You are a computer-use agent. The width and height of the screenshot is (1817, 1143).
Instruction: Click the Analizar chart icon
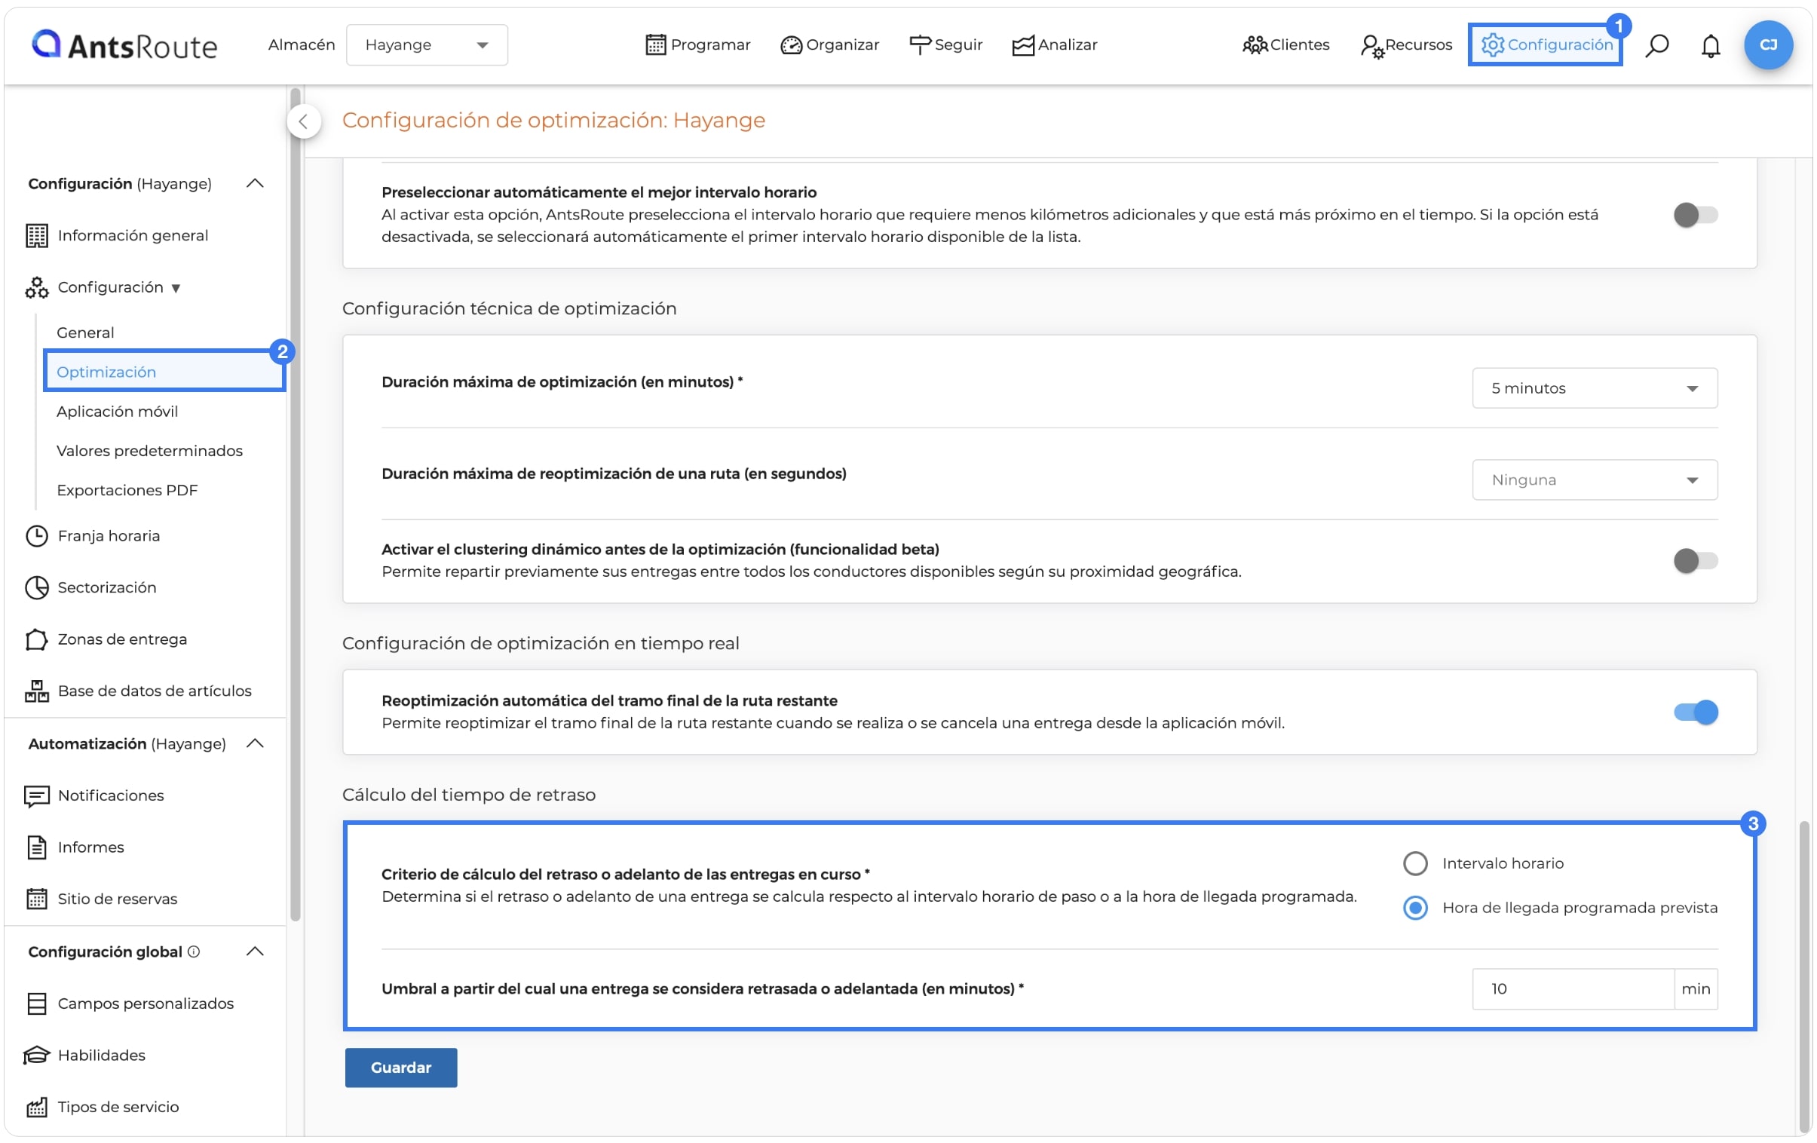pyautogui.click(x=1023, y=45)
